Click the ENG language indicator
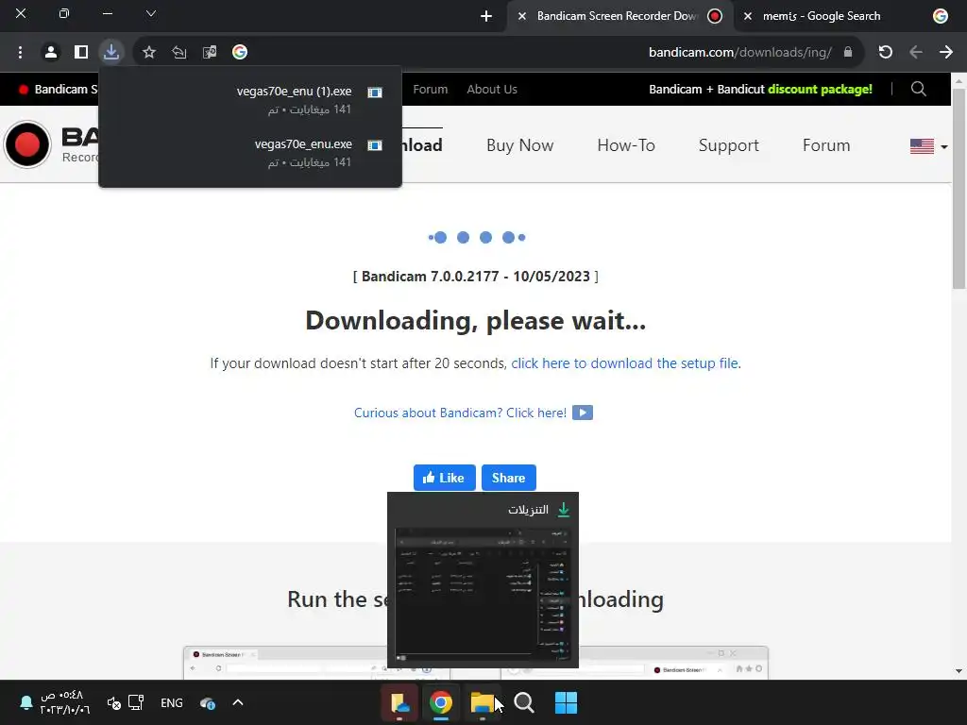Image resolution: width=967 pixels, height=725 pixels. (172, 702)
